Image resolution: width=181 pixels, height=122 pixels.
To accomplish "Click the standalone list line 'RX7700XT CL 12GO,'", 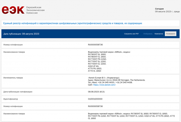I will pyautogui.click(x=97, y=64).
